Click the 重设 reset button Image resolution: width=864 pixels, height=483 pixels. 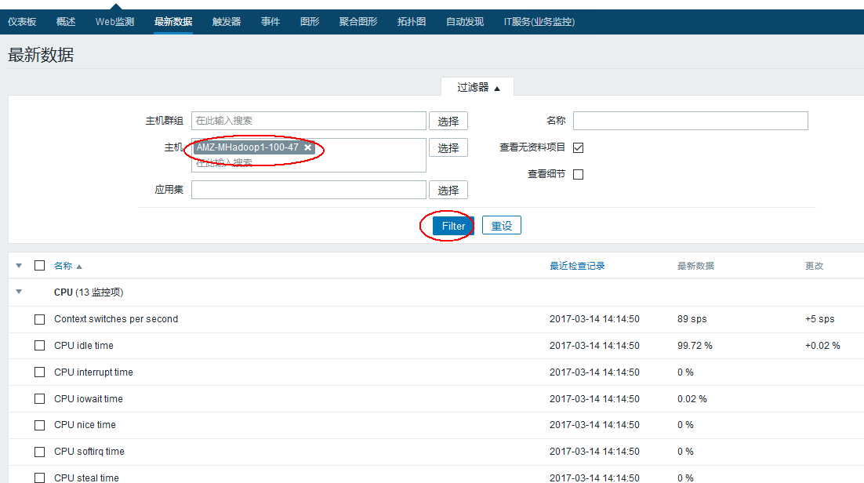tap(501, 226)
